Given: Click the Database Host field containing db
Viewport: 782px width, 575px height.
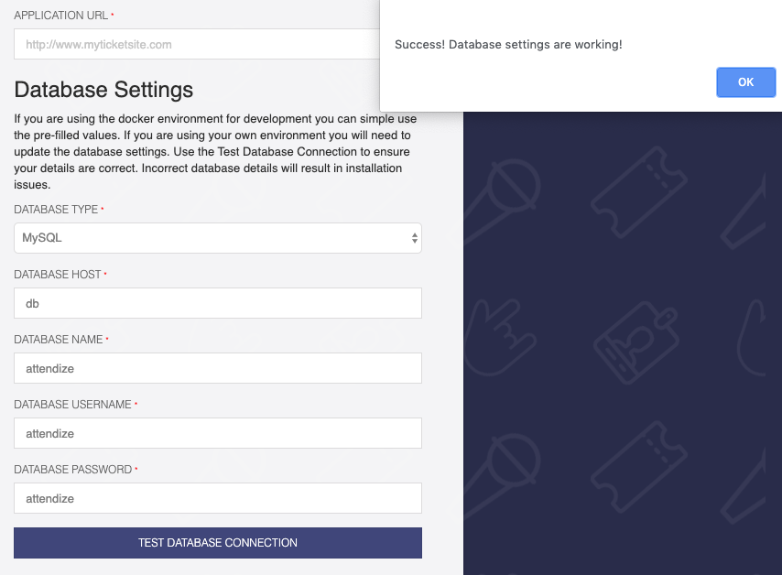Looking at the screenshot, I should click(x=217, y=303).
